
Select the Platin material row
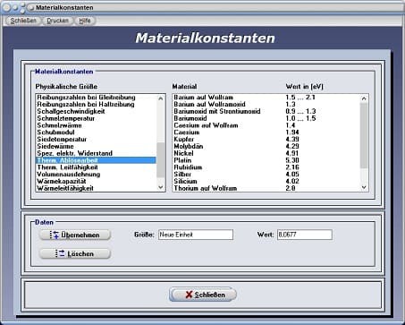pyautogui.click(x=266, y=160)
